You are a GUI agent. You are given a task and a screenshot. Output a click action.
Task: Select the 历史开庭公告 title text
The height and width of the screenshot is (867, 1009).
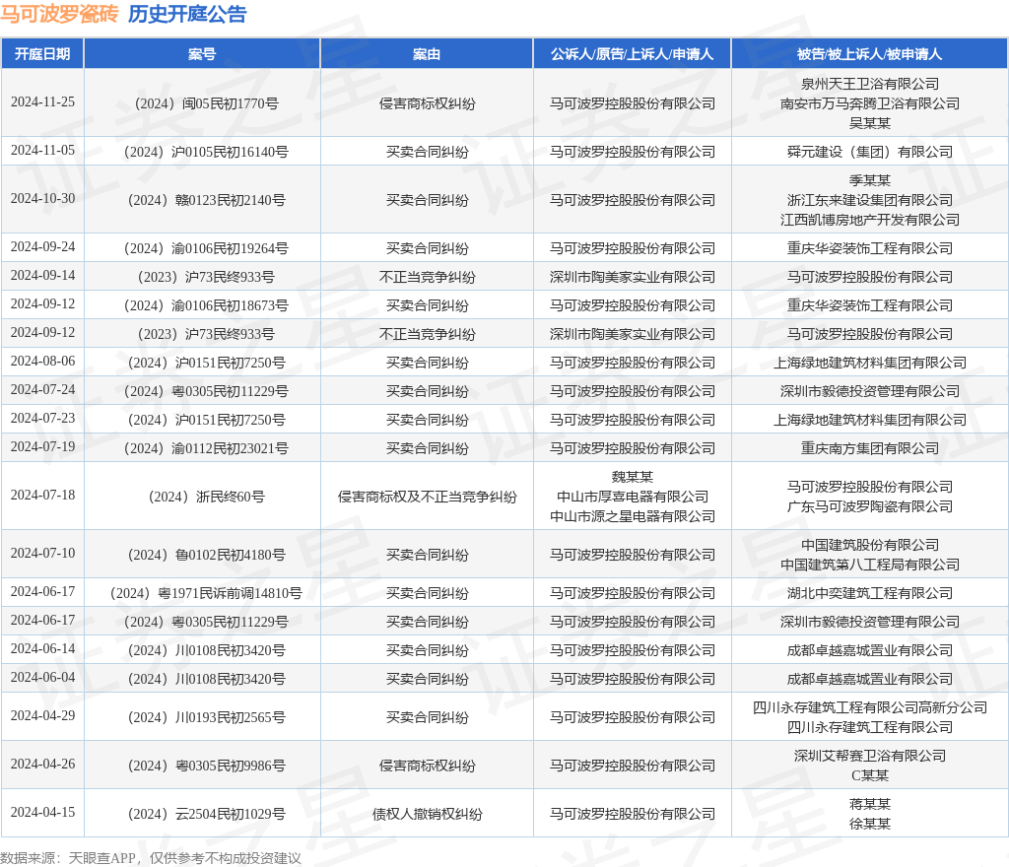click(x=187, y=14)
